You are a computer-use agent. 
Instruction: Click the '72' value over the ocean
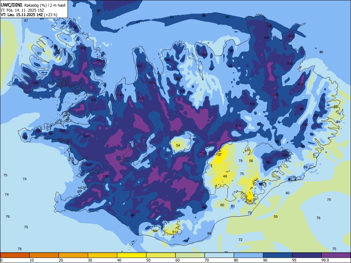point(240,240)
